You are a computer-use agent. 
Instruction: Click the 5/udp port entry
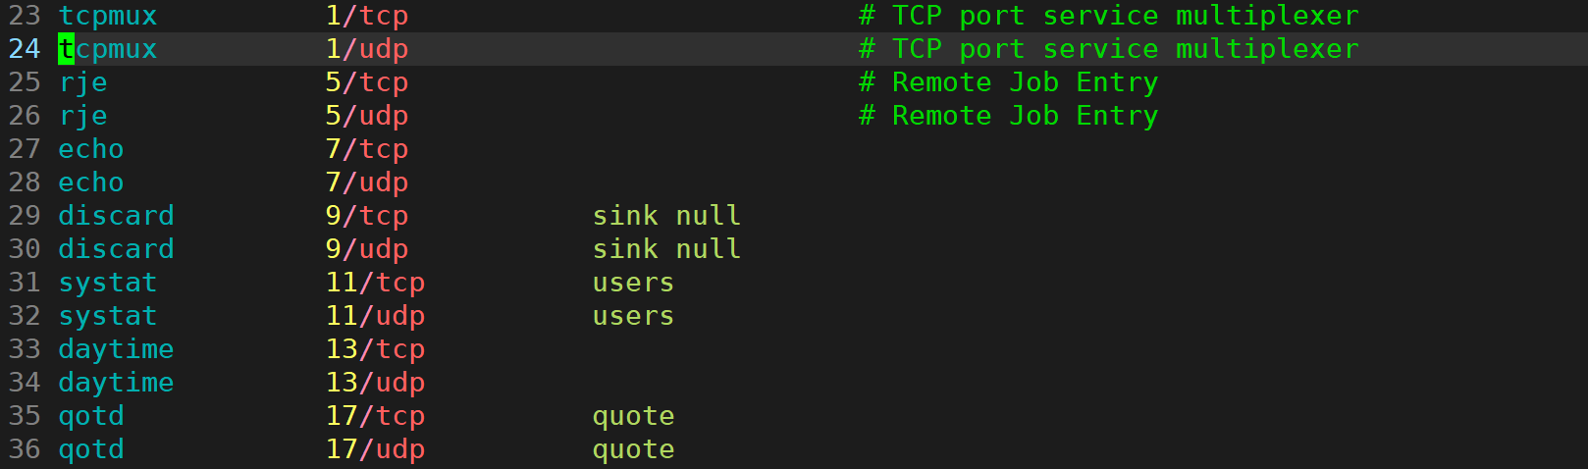click(367, 116)
